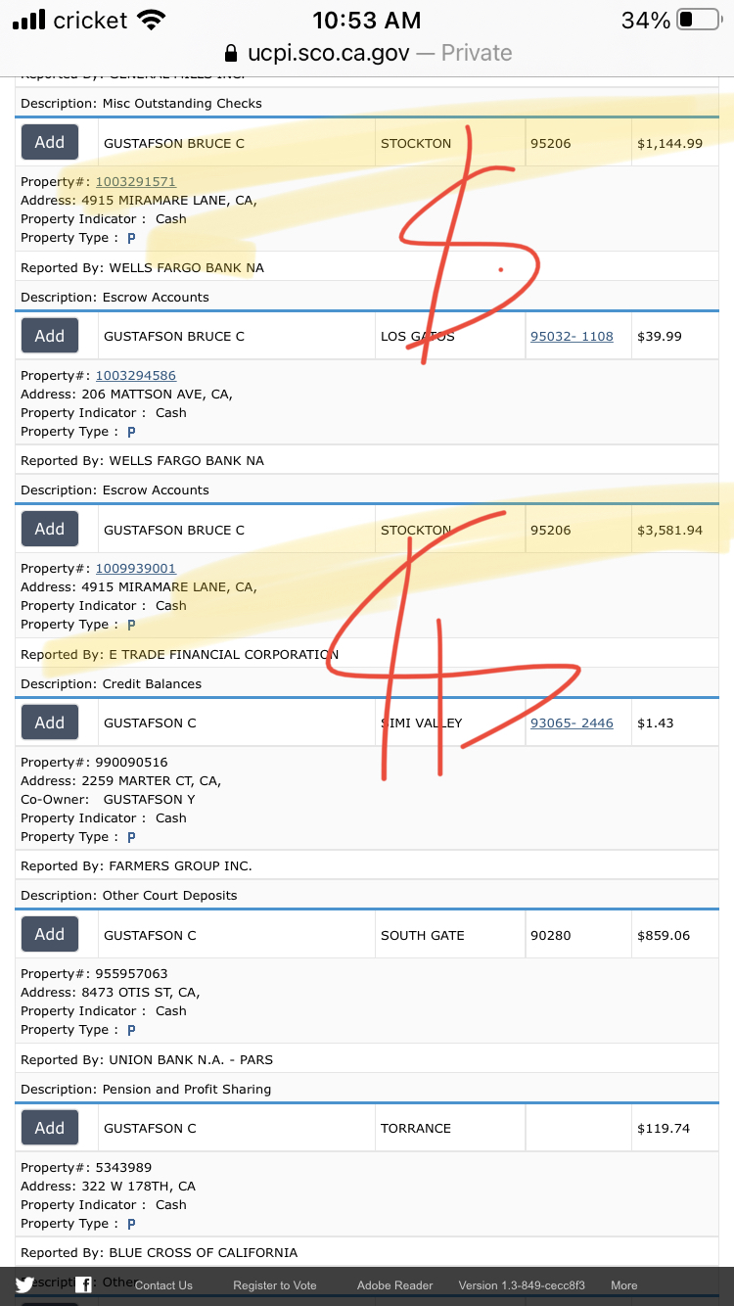Tap the ucpi.sco.ca.gov address bar

367,53
